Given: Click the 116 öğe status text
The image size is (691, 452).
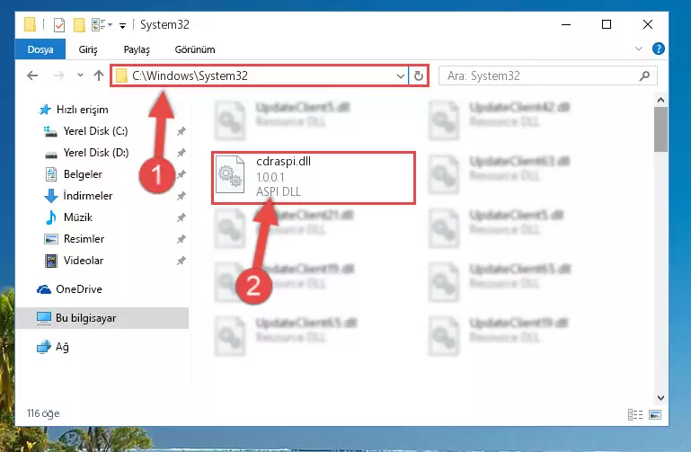Looking at the screenshot, I should [x=43, y=413].
